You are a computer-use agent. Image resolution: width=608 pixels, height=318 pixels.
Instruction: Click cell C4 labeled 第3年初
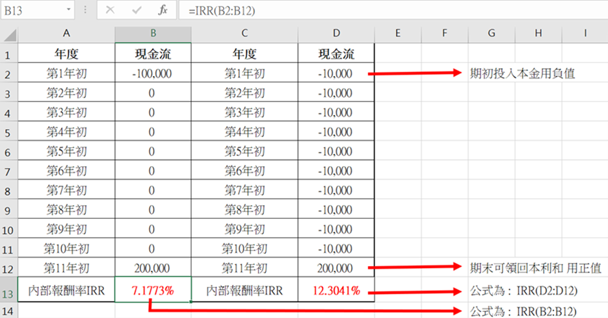[x=245, y=112]
